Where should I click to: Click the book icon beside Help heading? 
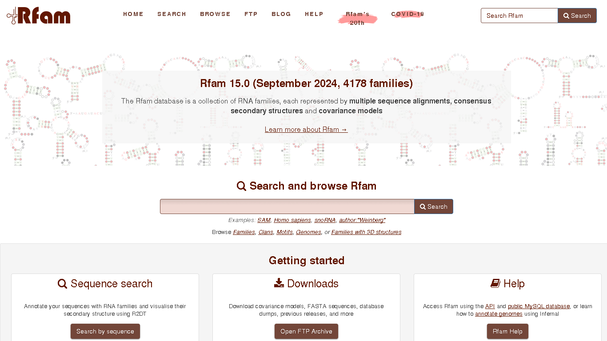495,283
